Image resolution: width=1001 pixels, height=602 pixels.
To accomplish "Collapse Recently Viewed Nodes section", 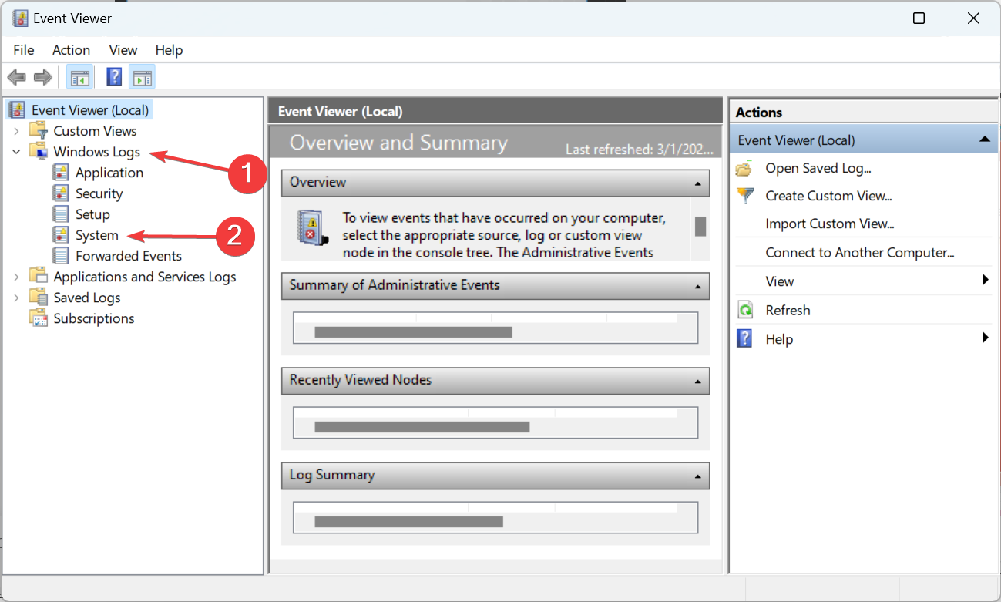I will [x=697, y=382].
